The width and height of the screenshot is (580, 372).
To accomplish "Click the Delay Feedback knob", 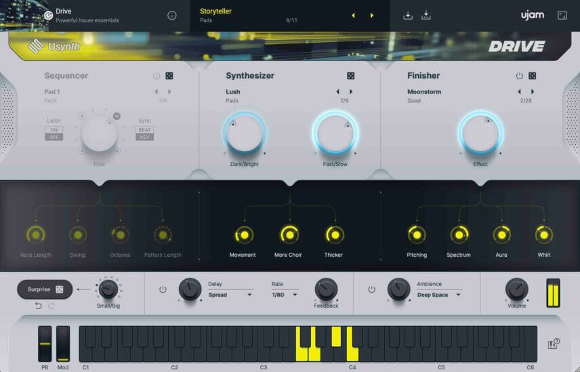I will point(326,289).
